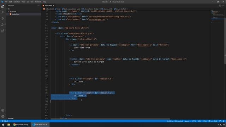The image size is (226, 127).
Task: Open the editor More Actions ellipsis
Action: (224, 6)
